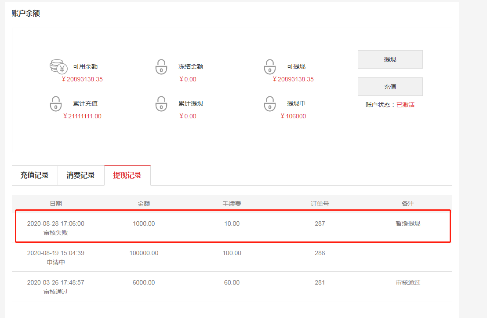Screen dimensions: 487x318
Task: Click the lock icon beside 累计提现
Action: 161,104
